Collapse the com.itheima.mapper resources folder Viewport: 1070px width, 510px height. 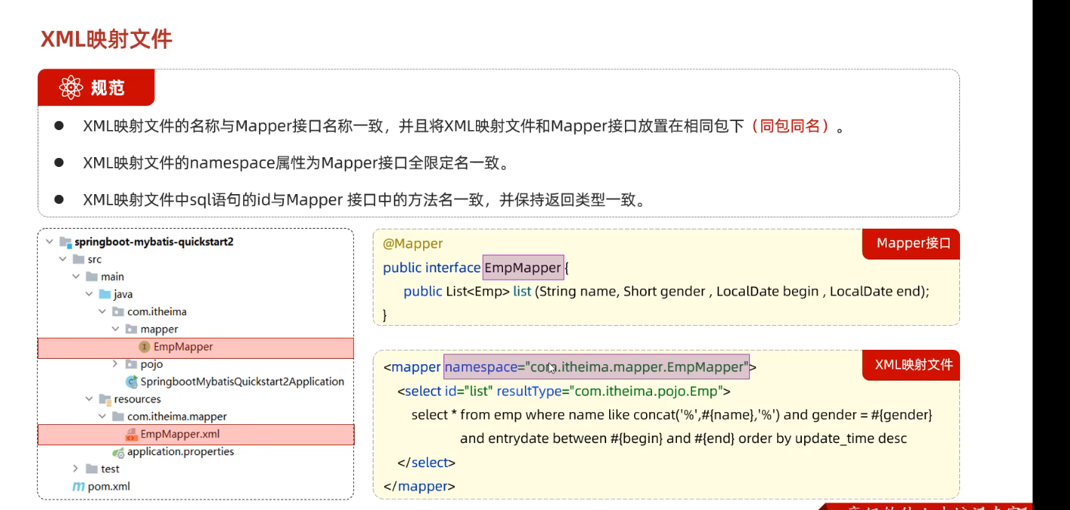(x=102, y=417)
